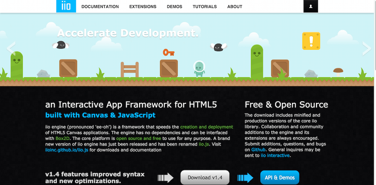376x185 pixels.
Task: Click 'built with Canvas & JavaScript' subtitle
Action: (100, 115)
